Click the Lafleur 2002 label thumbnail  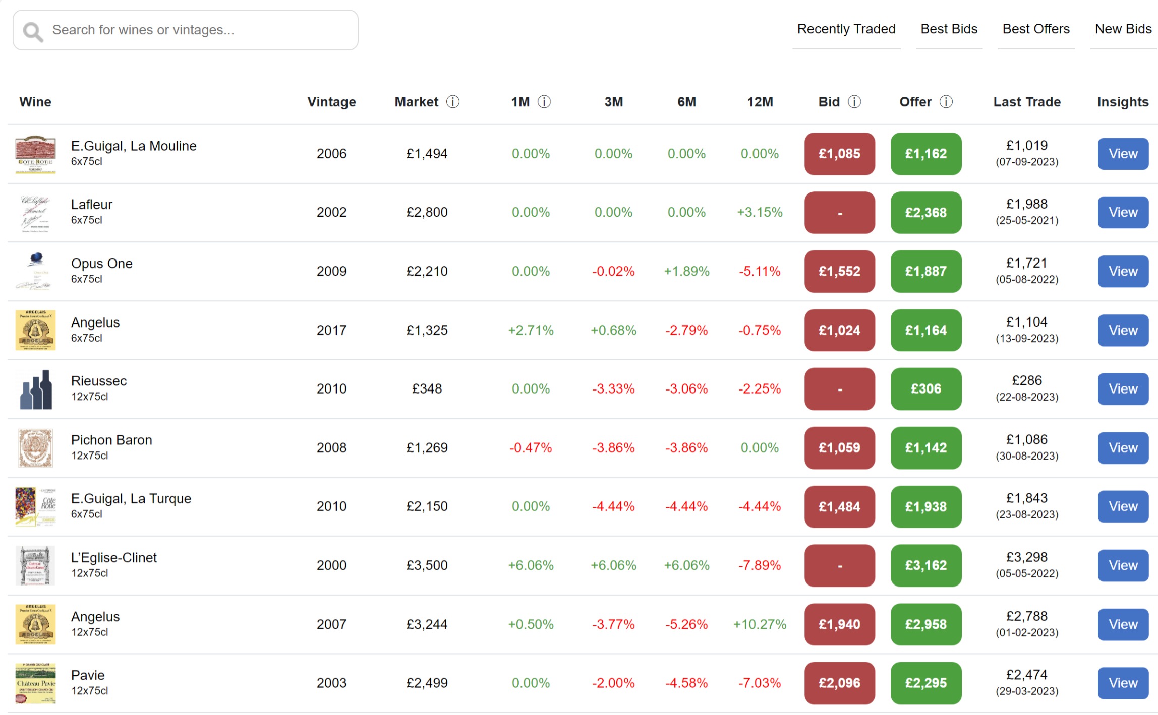[x=35, y=213]
